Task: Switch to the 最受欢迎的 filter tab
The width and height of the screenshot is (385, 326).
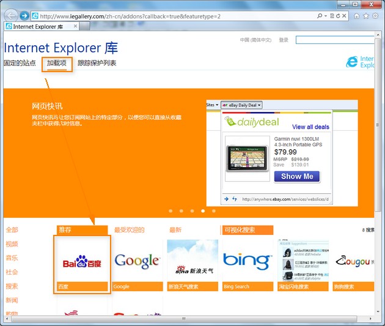Action: (129, 230)
